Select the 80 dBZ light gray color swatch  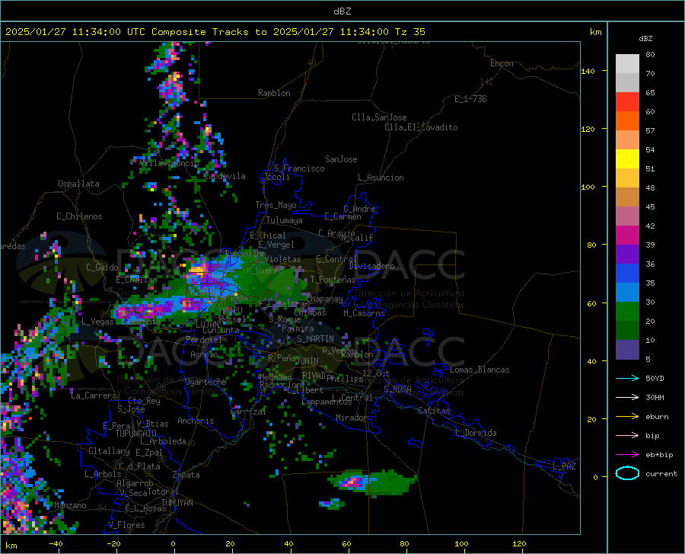tap(627, 63)
